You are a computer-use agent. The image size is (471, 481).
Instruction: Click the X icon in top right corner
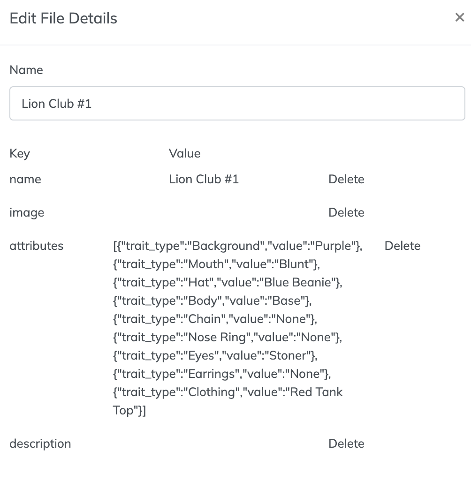pos(459,17)
